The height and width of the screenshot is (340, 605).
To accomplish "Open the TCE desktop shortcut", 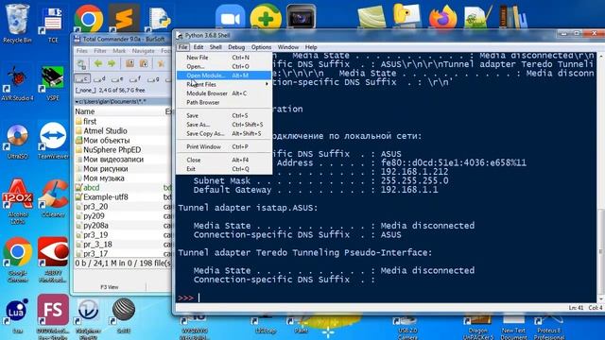I will pos(53,24).
